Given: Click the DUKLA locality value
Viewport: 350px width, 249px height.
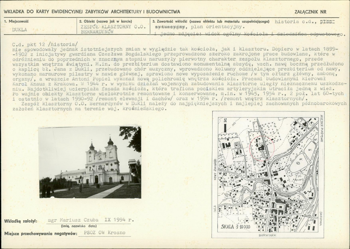Looking at the screenshot, I should (x=19, y=30).
